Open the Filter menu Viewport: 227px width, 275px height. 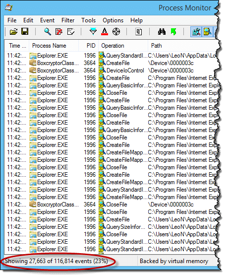click(x=68, y=20)
